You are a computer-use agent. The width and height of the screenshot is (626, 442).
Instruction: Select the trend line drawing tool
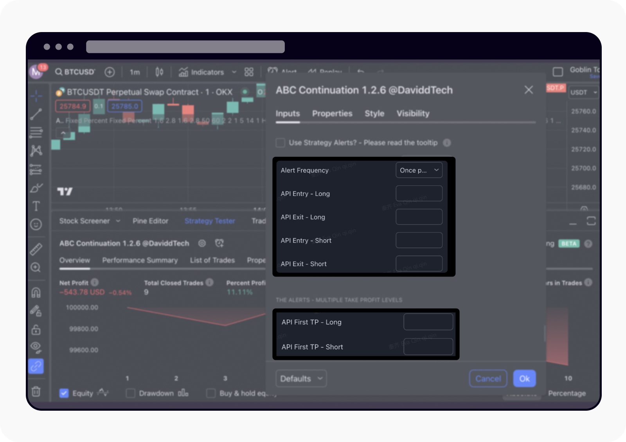coord(36,114)
